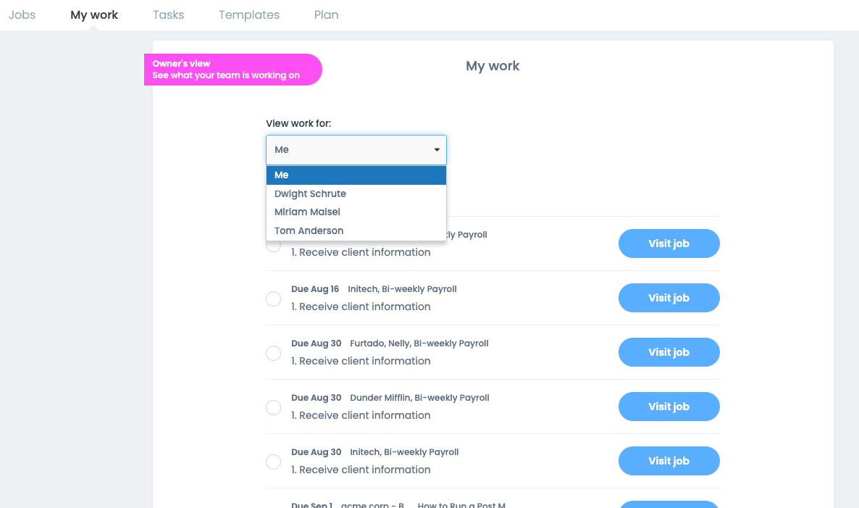The height and width of the screenshot is (508, 859).
Task: Open the Jobs tab
Action: (x=22, y=14)
